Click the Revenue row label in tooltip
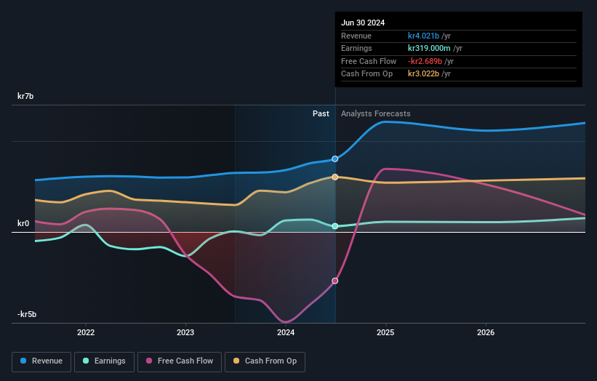Viewport: 597px width, 381px height. [x=356, y=36]
